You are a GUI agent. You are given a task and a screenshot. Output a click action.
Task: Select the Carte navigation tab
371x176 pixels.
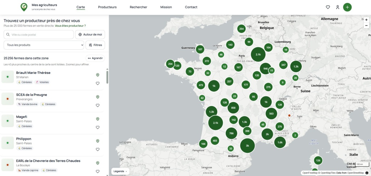81,7
